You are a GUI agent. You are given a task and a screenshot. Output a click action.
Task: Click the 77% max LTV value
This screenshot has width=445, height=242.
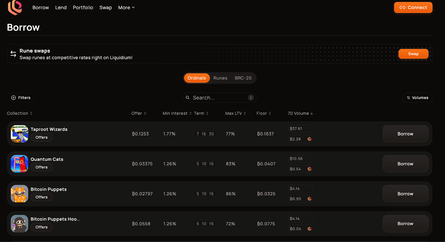point(230,134)
